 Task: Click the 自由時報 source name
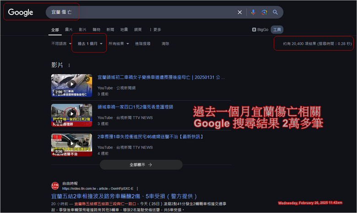(70, 183)
